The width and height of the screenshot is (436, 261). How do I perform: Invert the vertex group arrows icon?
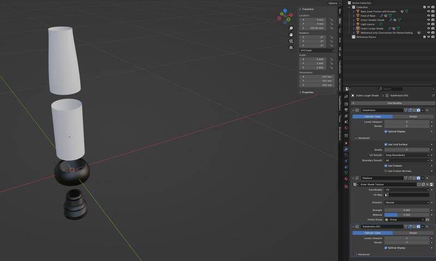tap(427, 220)
